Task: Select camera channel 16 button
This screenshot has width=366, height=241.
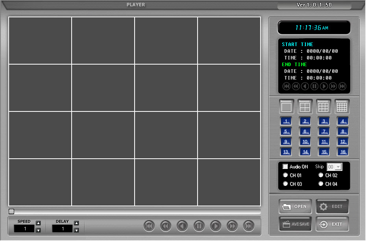Action: [342, 152]
